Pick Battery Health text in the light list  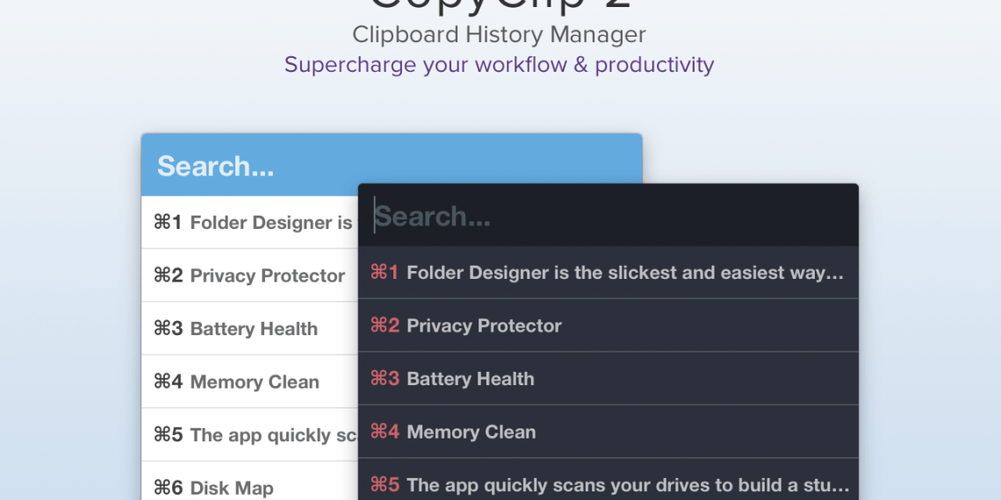pyautogui.click(x=254, y=329)
